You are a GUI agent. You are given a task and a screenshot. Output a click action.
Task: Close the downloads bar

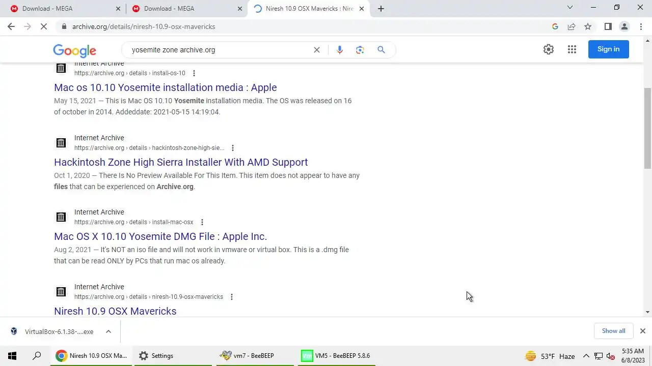[x=642, y=331]
